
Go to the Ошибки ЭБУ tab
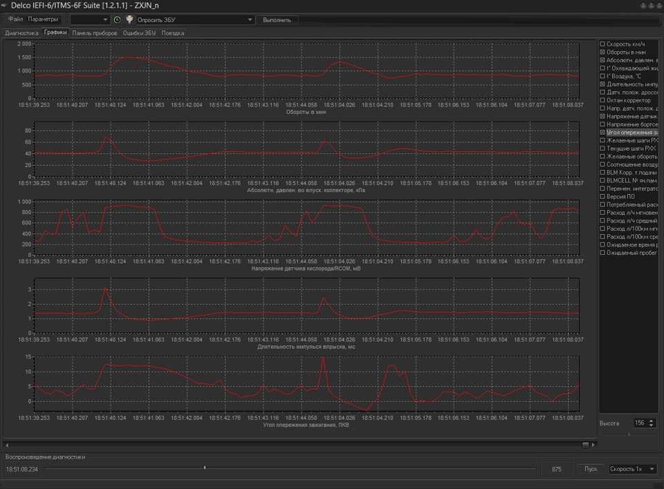click(x=139, y=33)
